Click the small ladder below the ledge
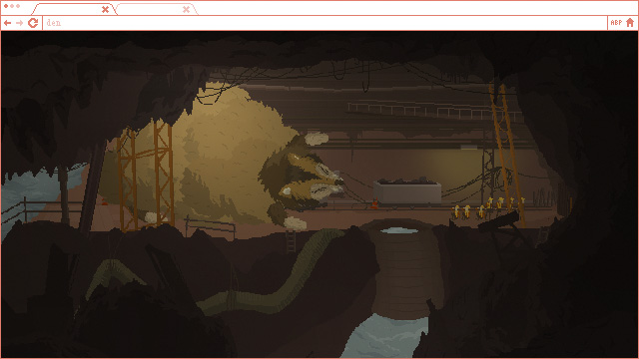This screenshot has width=639, height=359. coord(291,241)
